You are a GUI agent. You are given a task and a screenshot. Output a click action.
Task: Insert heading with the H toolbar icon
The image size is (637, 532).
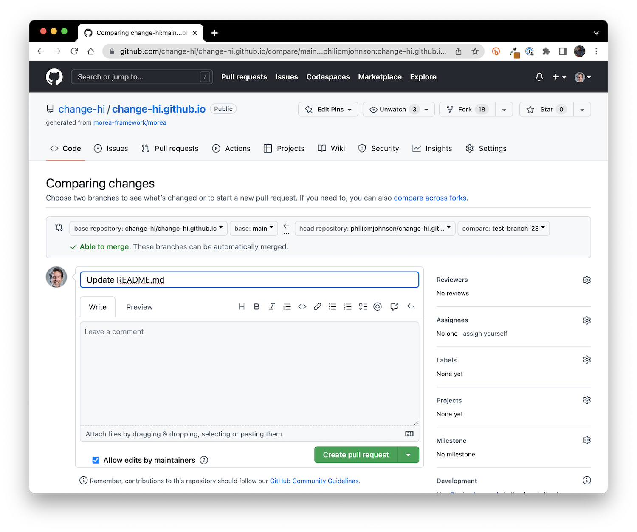pos(242,307)
